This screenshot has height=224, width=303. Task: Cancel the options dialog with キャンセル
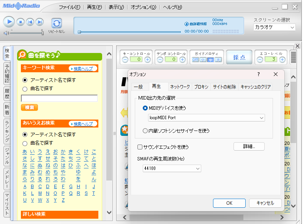[265, 203]
